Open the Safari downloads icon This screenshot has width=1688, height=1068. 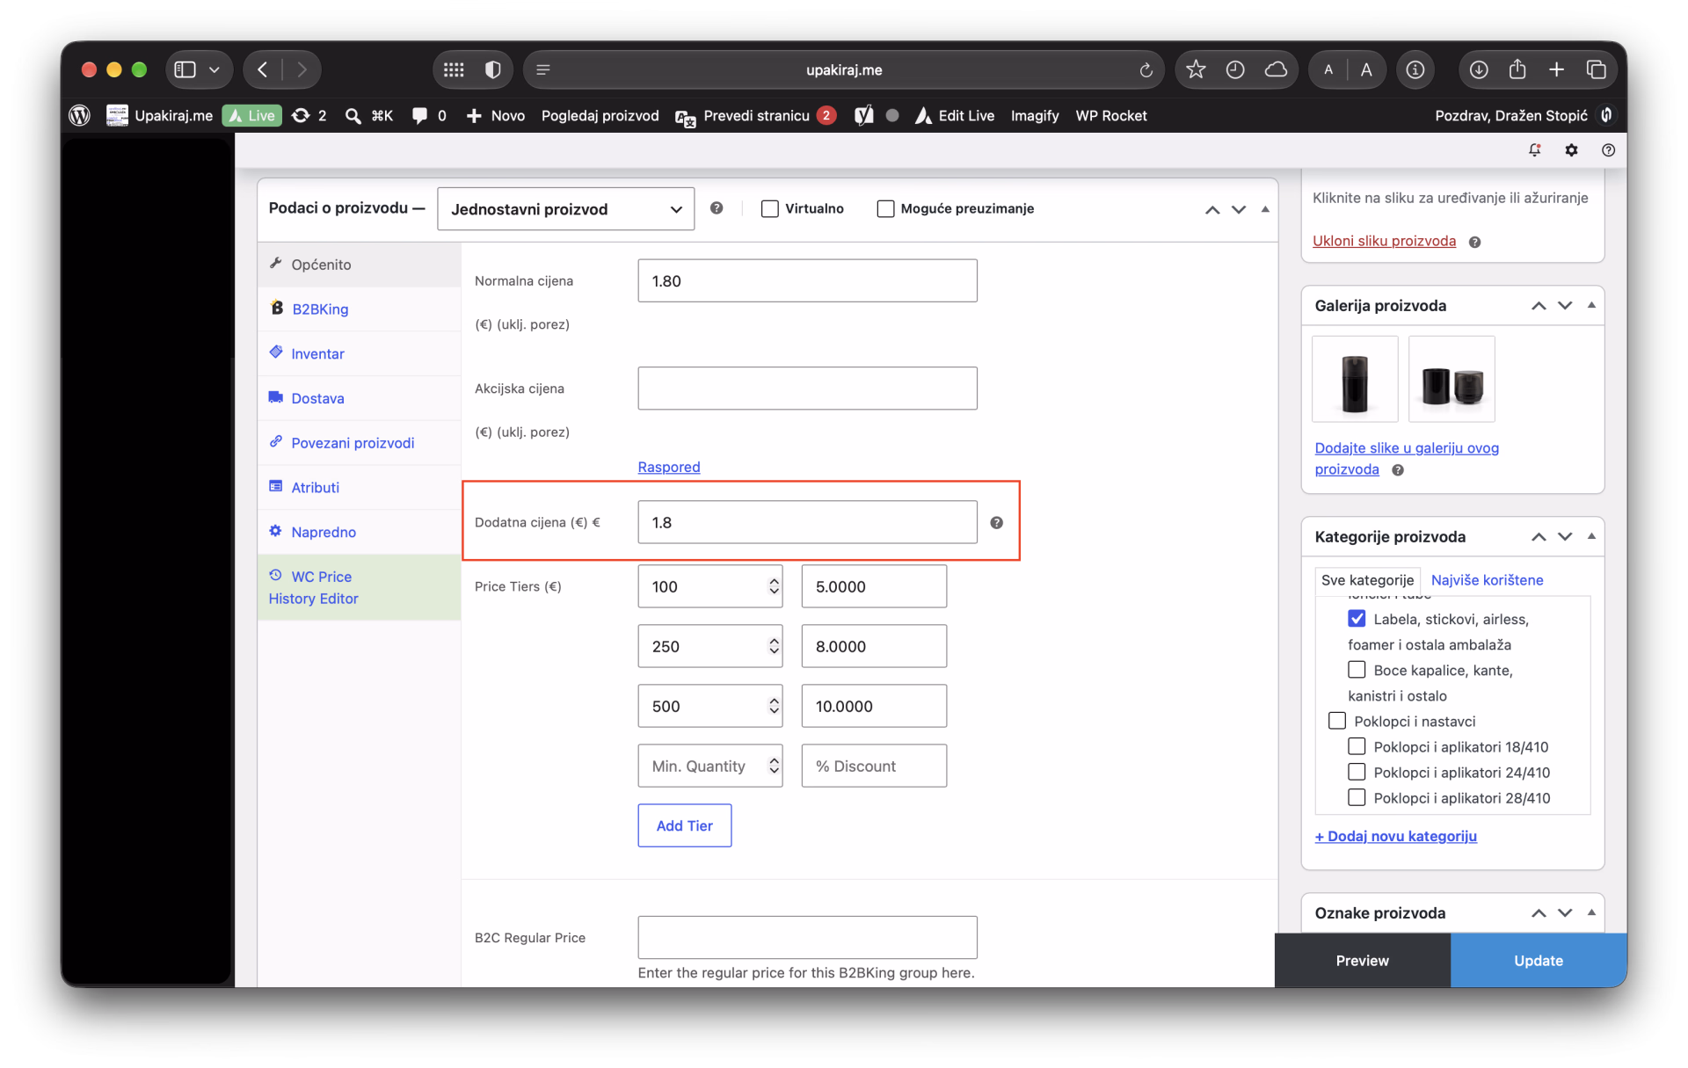[1479, 69]
